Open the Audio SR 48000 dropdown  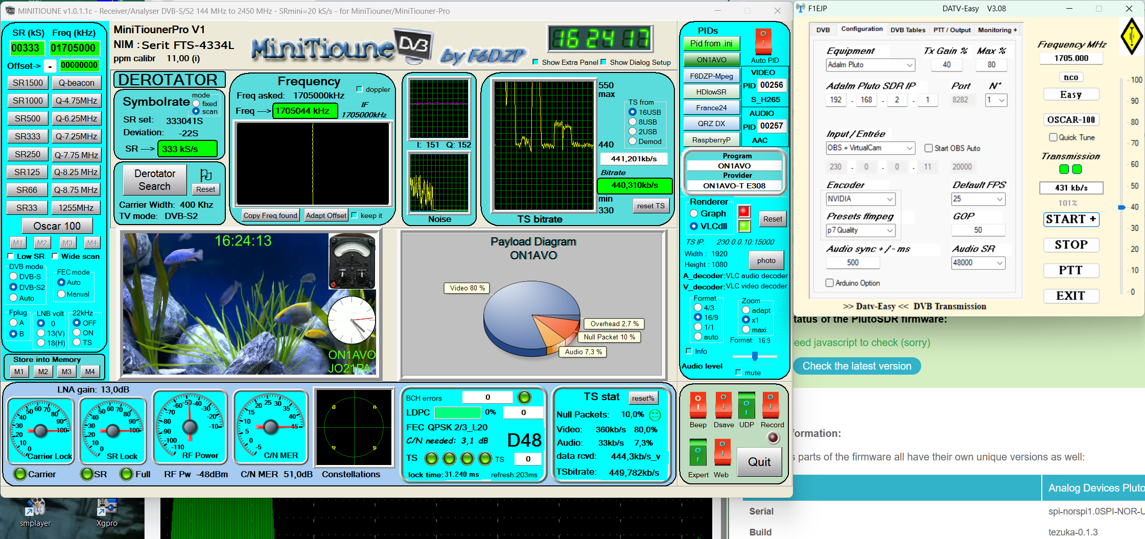click(978, 262)
